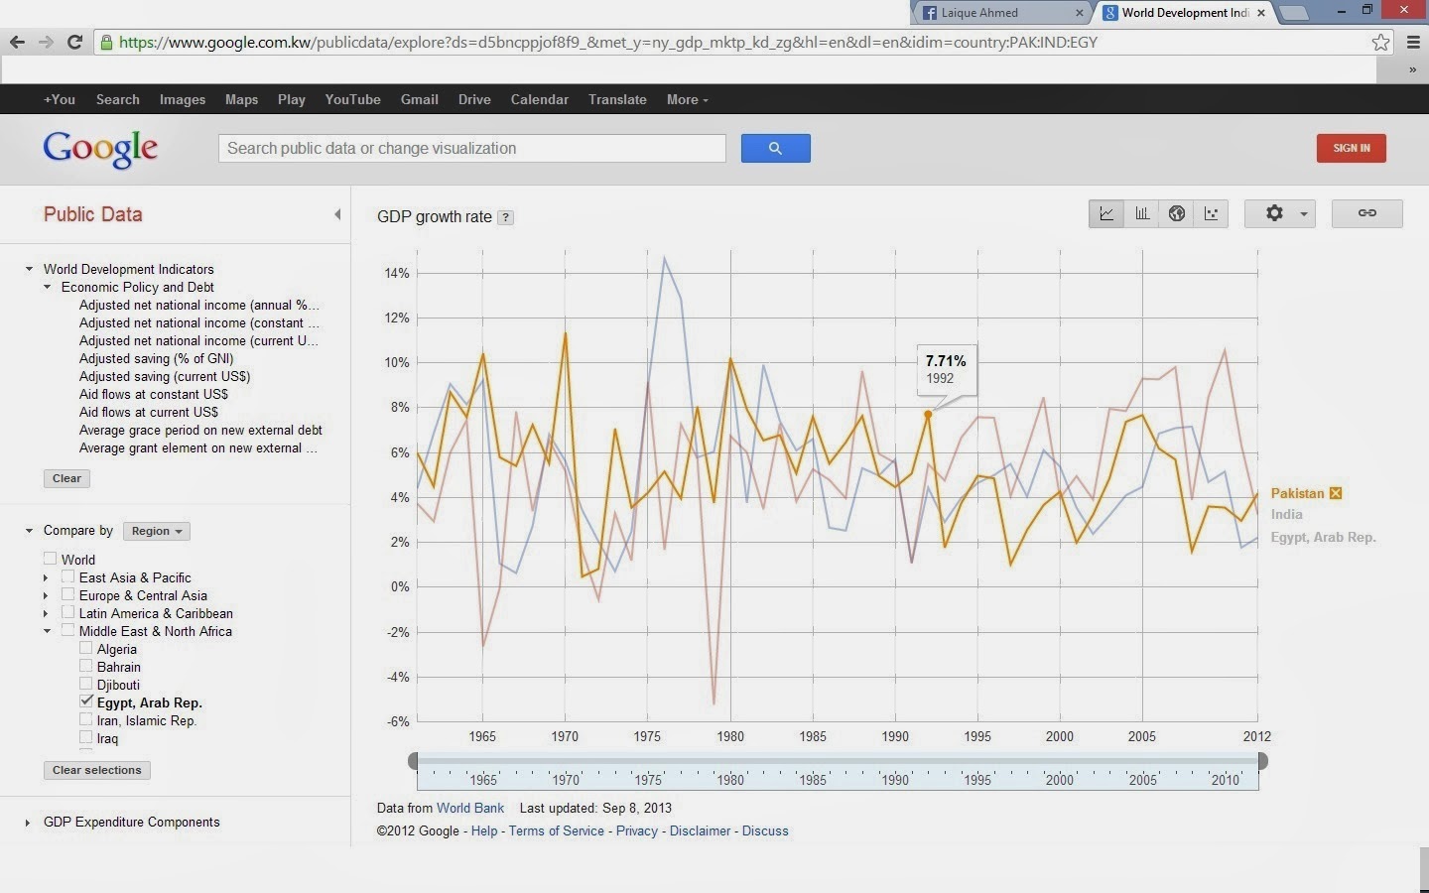Switch to bar chart view
This screenshot has height=893, width=1429.
[x=1142, y=213]
